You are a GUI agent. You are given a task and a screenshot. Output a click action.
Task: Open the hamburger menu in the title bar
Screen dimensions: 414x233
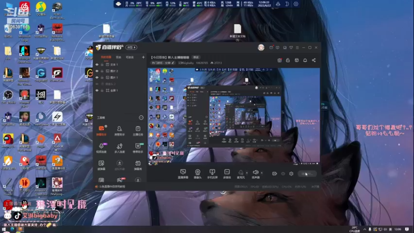(x=297, y=48)
